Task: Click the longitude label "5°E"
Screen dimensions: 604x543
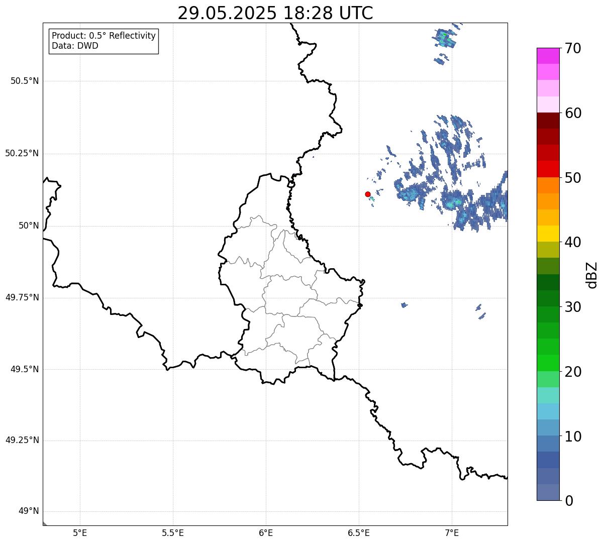Action: coord(80,532)
